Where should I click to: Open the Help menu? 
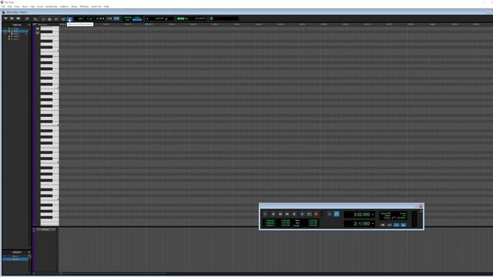pyautogui.click(x=106, y=6)
